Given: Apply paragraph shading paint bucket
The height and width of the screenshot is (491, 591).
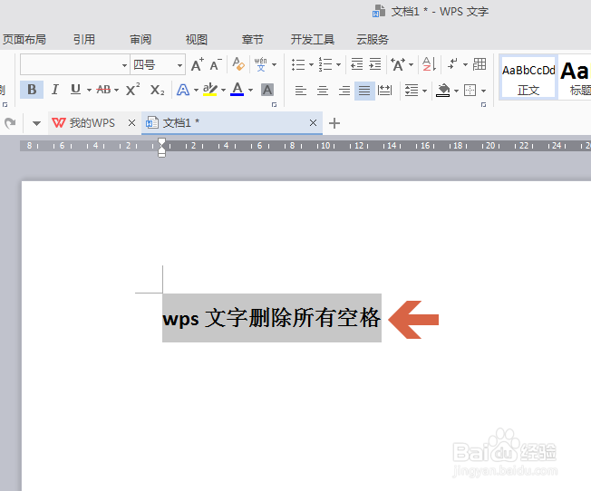Looking at the screenshot, I should tap(443, 91).
